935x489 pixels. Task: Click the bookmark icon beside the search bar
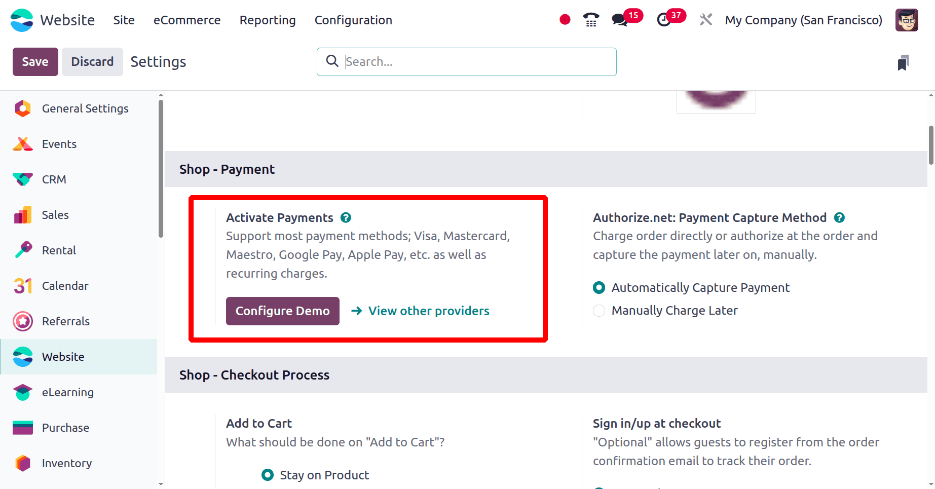coord(904,62)
